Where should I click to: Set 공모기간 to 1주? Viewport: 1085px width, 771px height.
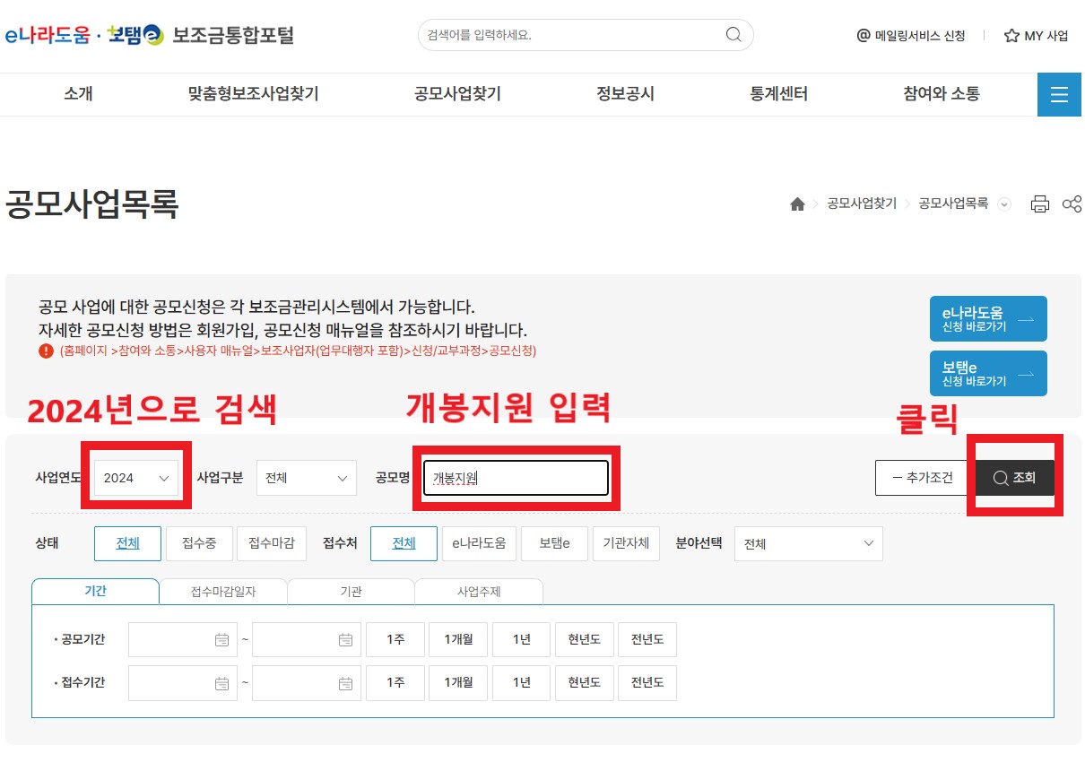(395, 639)
